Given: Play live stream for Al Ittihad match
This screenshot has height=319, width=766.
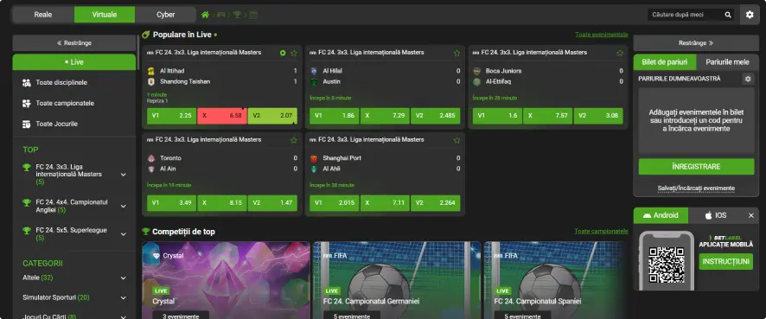Looking at the screenshot, I should click(x=283, y=53).
